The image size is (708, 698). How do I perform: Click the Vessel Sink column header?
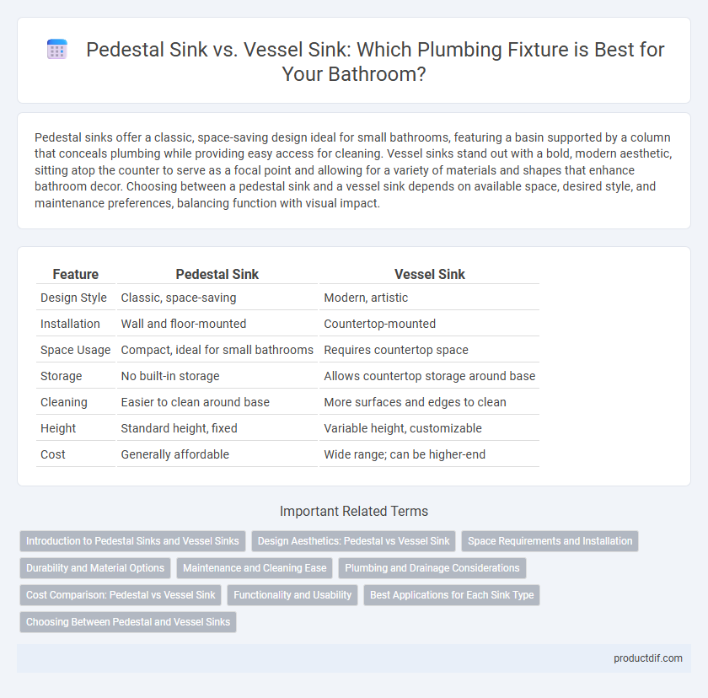(429, 274)
